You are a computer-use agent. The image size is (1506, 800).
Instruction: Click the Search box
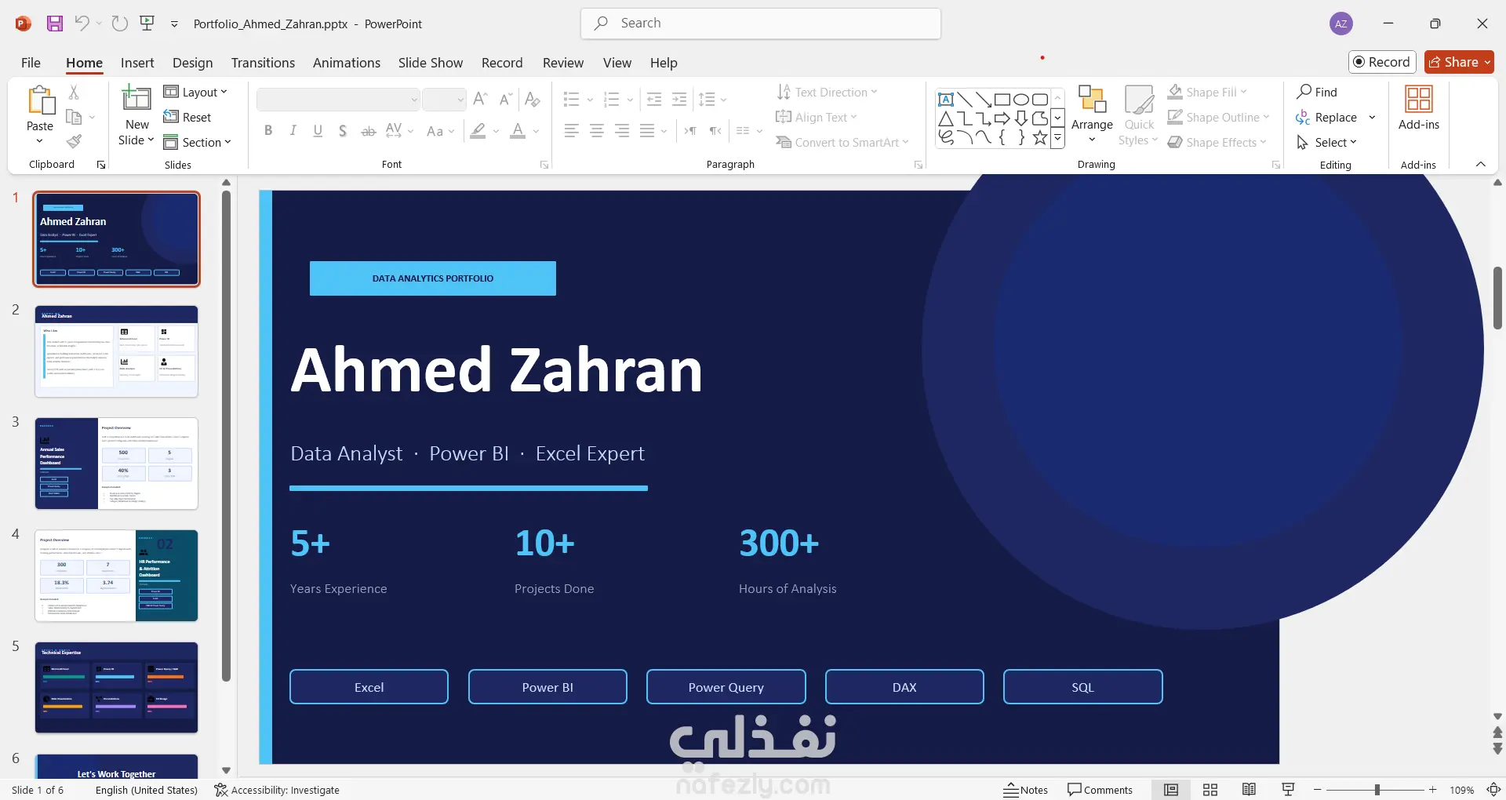pos(761,24)
